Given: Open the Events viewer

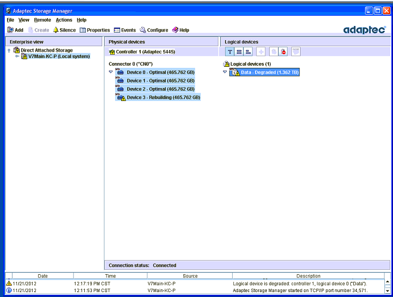Looking at the screenshot, I should point(124,30).
